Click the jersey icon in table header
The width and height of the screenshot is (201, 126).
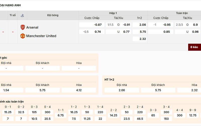point(22,15)
